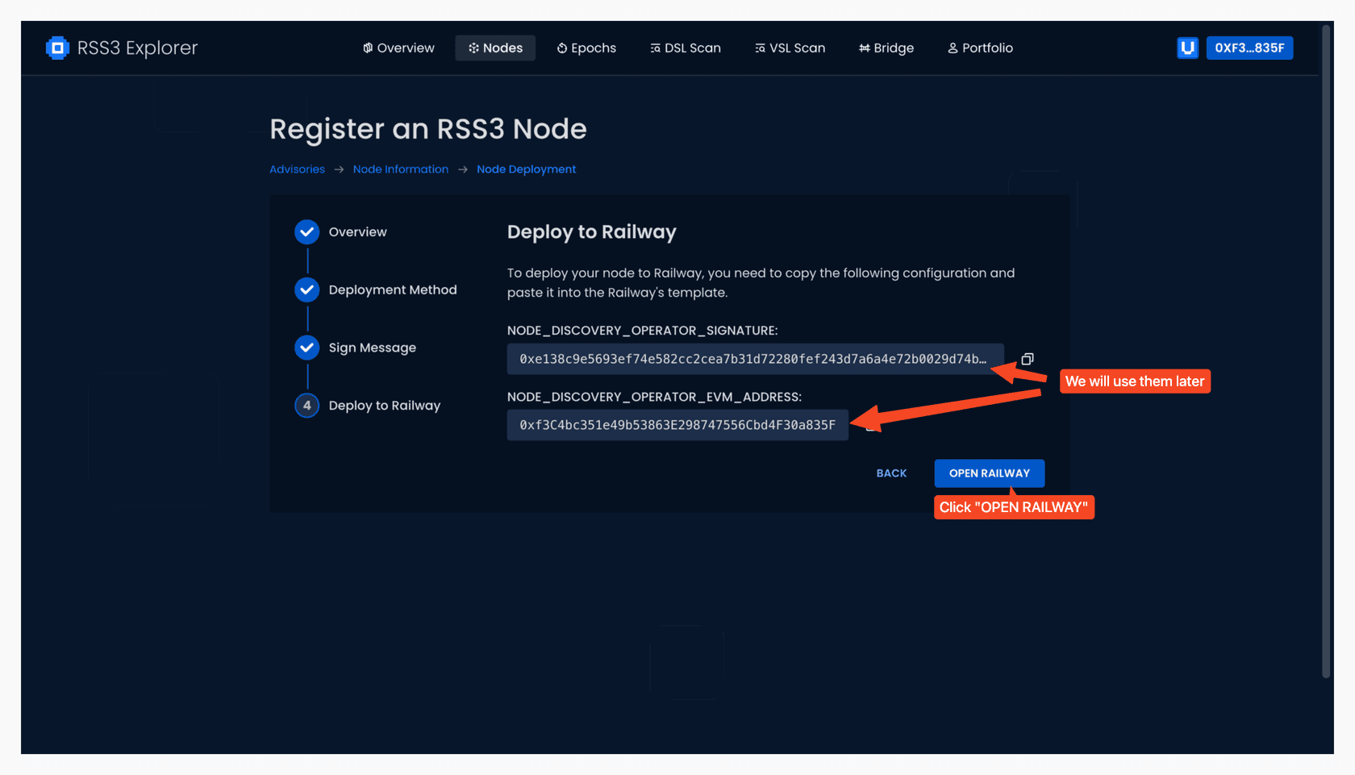The image size is (1355, 775).
Task: Go to the Epochs page
Action: 586,48
